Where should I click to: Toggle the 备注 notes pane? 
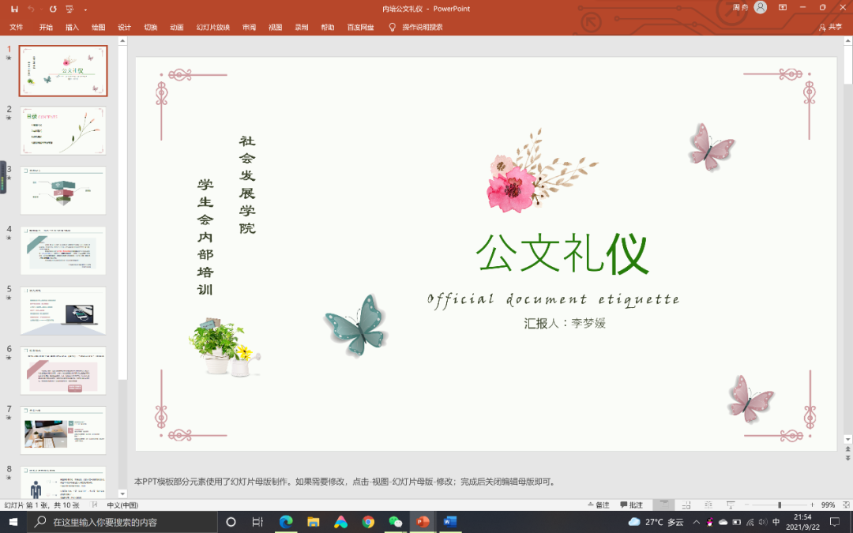coord(598,505)
